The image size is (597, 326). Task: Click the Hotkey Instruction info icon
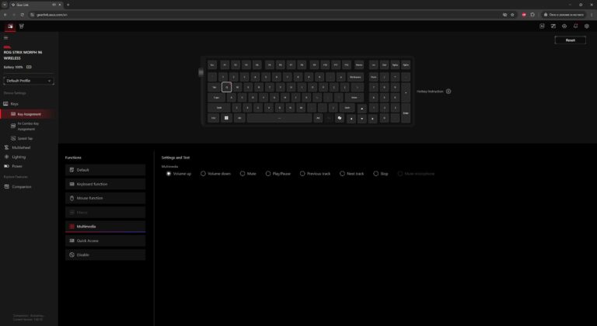pyautogui.click(x=448, y=92)
